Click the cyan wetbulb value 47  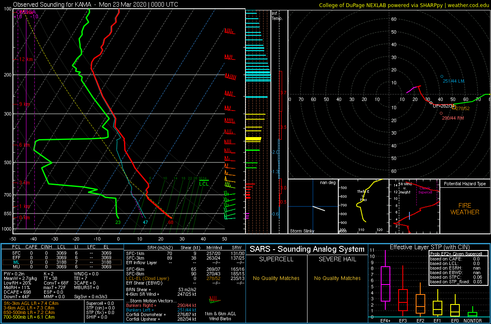[145, 222]
